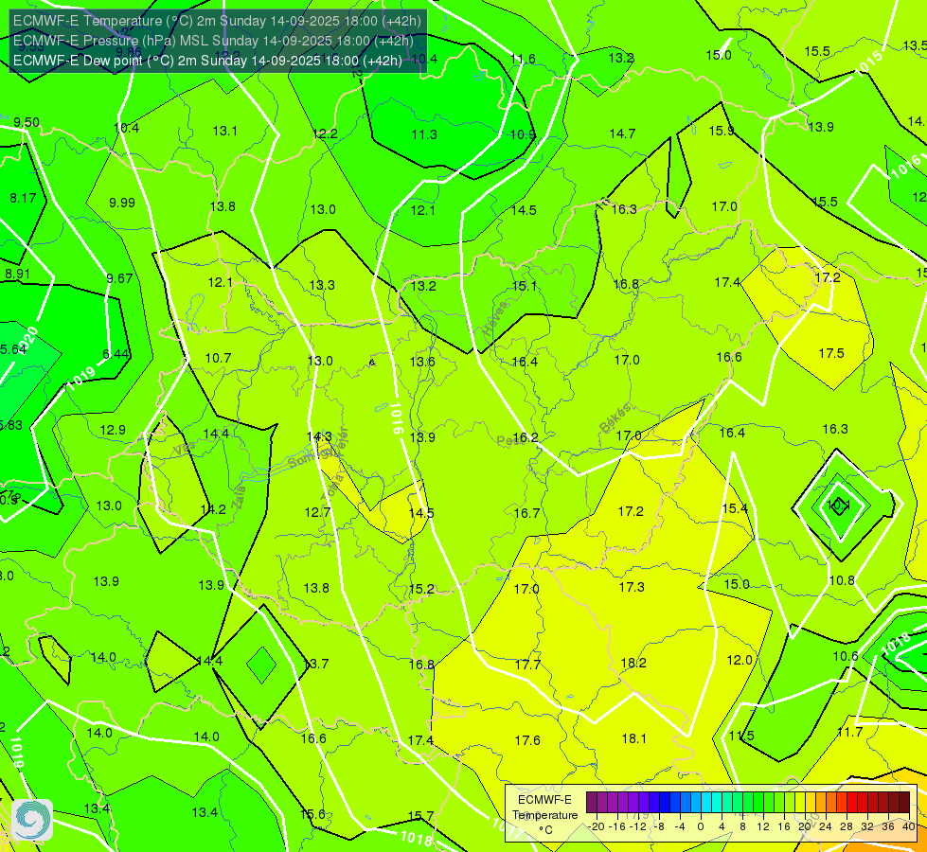Click the Békés county label
Screen dimensions: 927x852
[x=615, y=418]
